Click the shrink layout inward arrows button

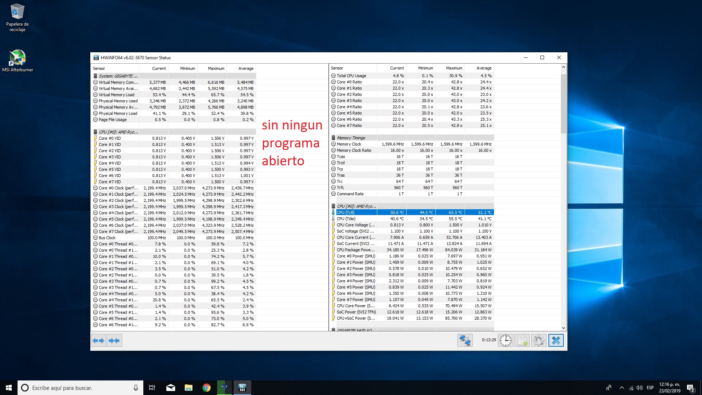[114, 341]
